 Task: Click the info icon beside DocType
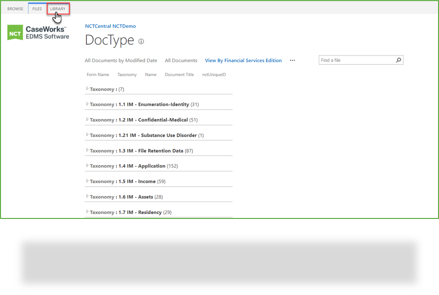click(x=140, y=41)
